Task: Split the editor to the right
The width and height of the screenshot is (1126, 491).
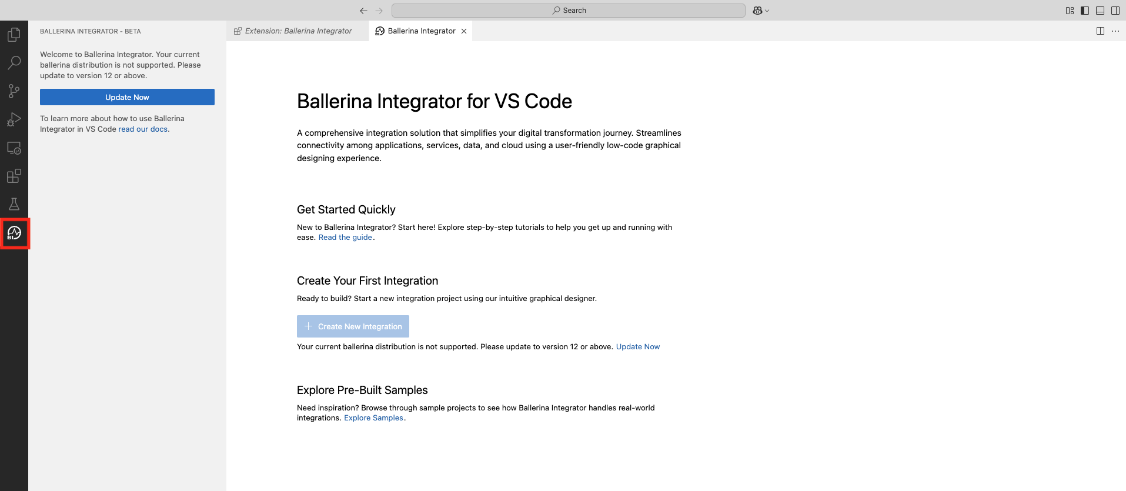Action: pyautogui.click(x=1100, y=31)
